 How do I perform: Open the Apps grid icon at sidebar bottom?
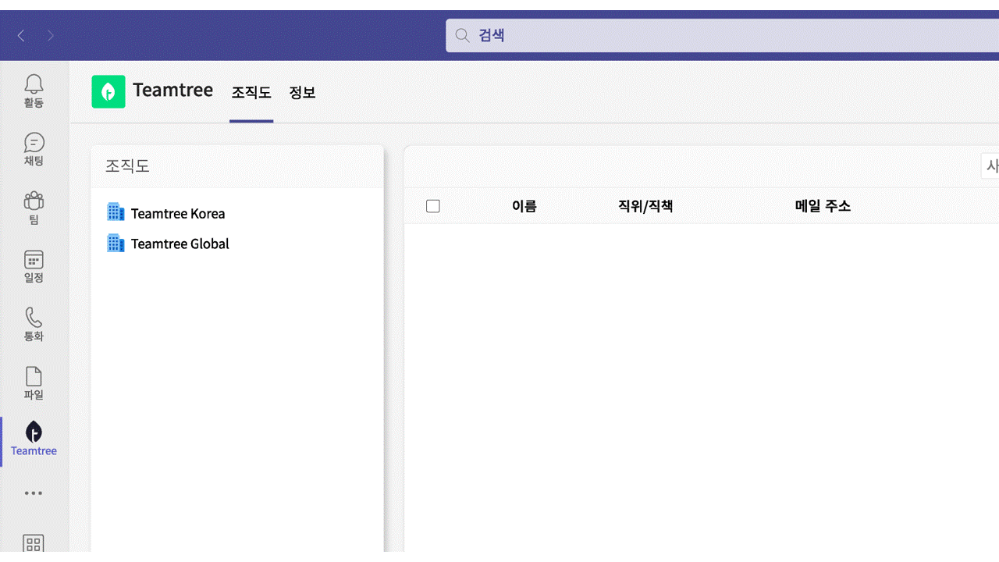pyautogui.click(x=34, y=544)
